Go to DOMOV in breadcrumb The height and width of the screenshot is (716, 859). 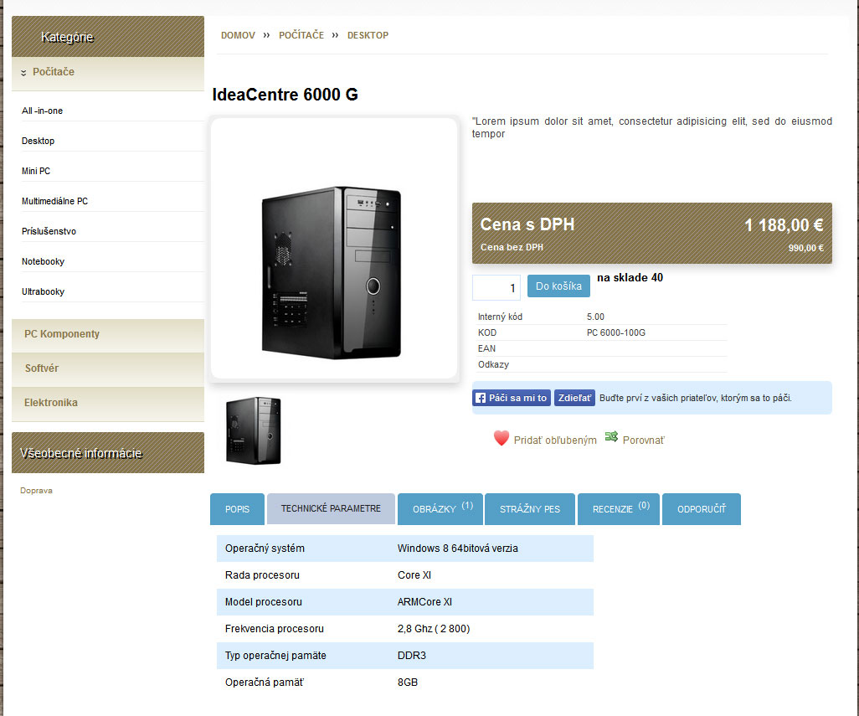click(238, 35)
